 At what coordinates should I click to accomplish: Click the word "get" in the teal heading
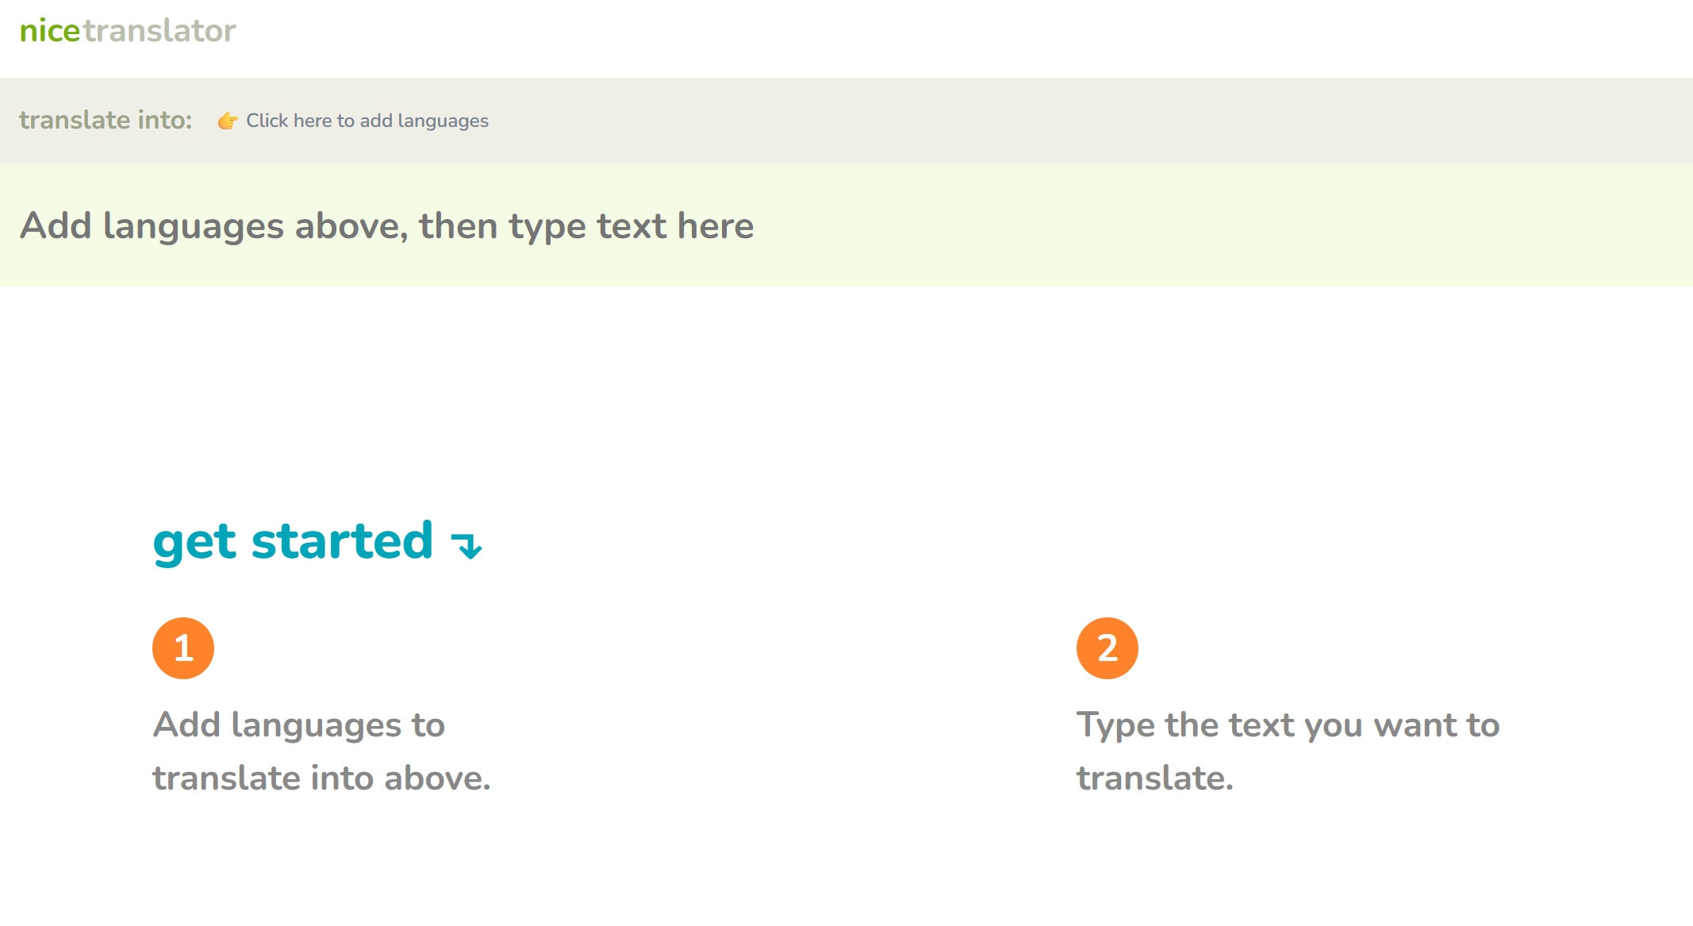(x=194, y=544)
